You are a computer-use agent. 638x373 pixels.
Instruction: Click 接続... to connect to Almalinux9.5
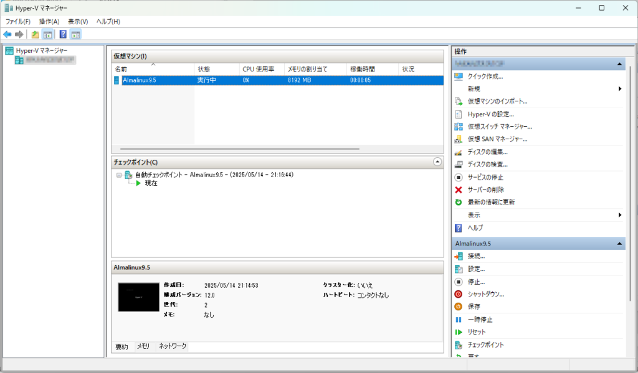[x=476, y=256]
